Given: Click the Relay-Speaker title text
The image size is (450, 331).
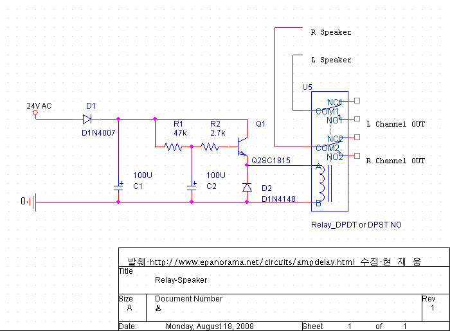Looking at the screenshot, I should click(x=181, y=280).
